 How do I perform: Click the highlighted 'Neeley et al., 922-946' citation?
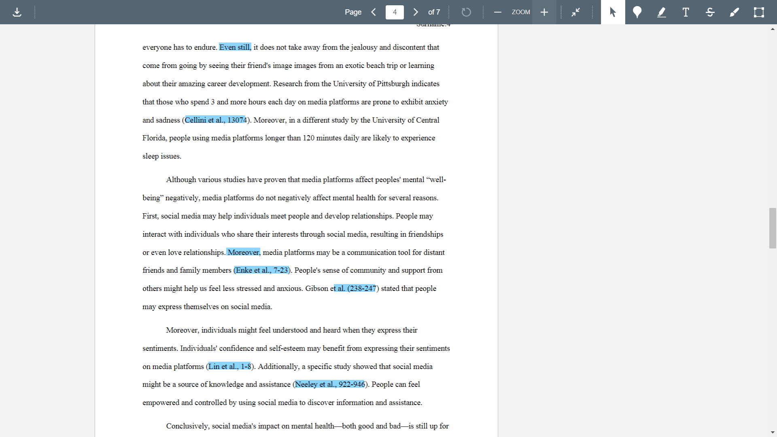(330, 384)
